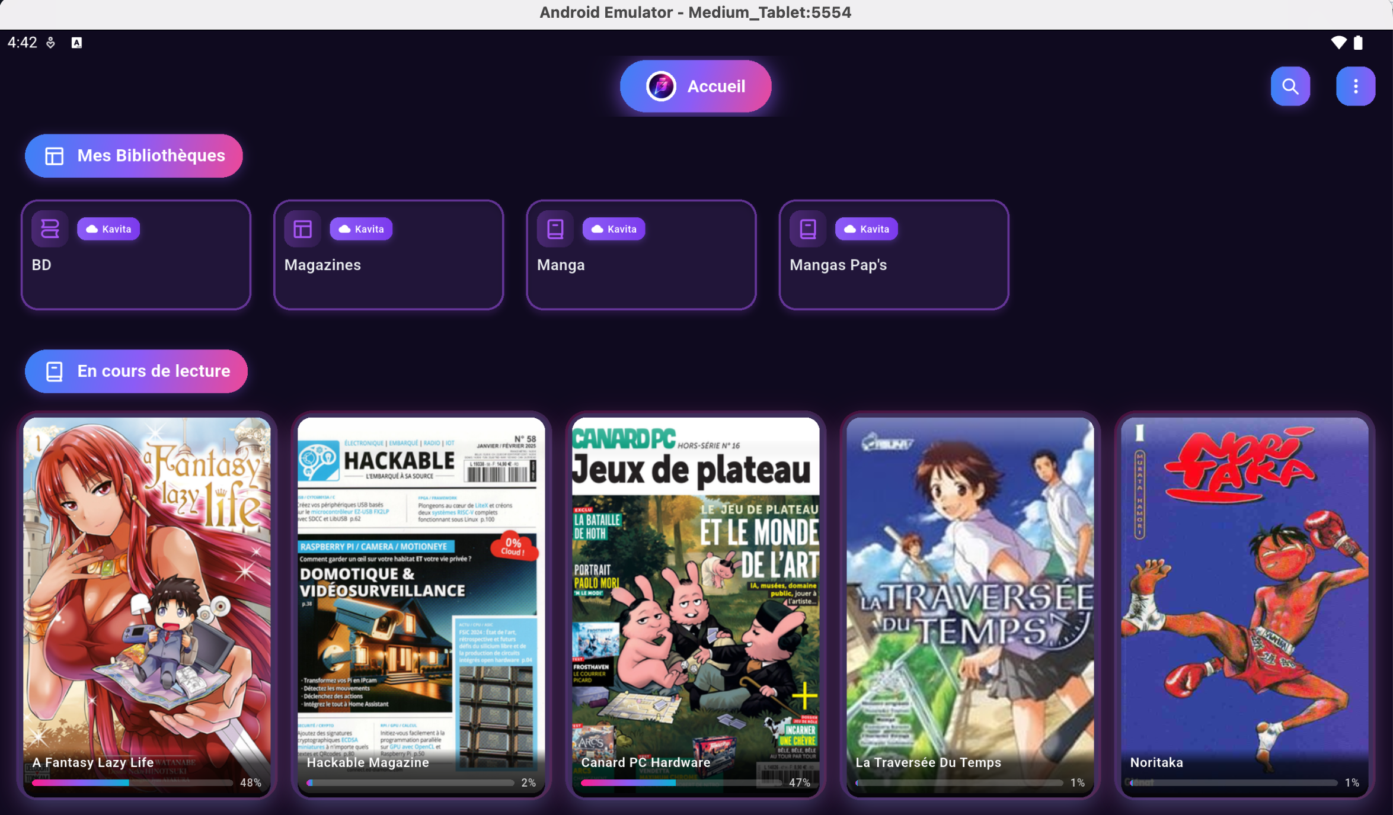Image resolution: width=1393 pixels, height=815 pixels.
Task: Click the Hackable Magazine title text
Action: point(368,763)
